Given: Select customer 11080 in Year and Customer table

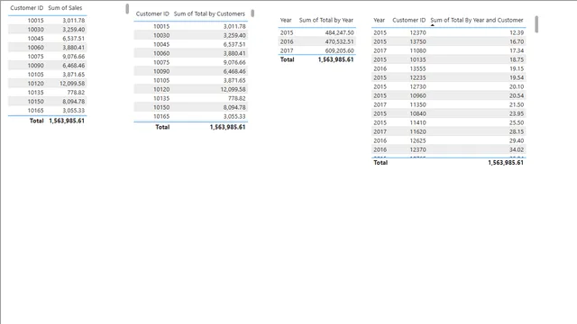Looking at the screenshot, I should pos(417,50).
